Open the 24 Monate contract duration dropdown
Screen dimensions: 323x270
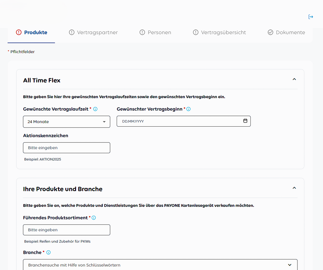click(66, 122)
